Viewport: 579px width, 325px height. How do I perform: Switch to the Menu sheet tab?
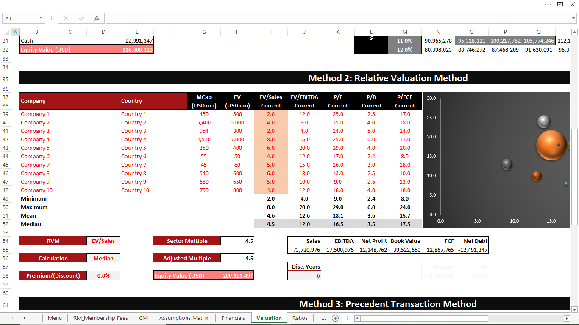[55, 318]
